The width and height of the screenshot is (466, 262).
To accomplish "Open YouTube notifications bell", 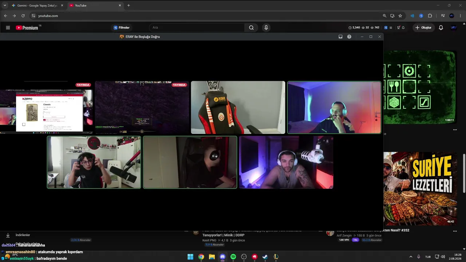I will (x=441, y=28).
